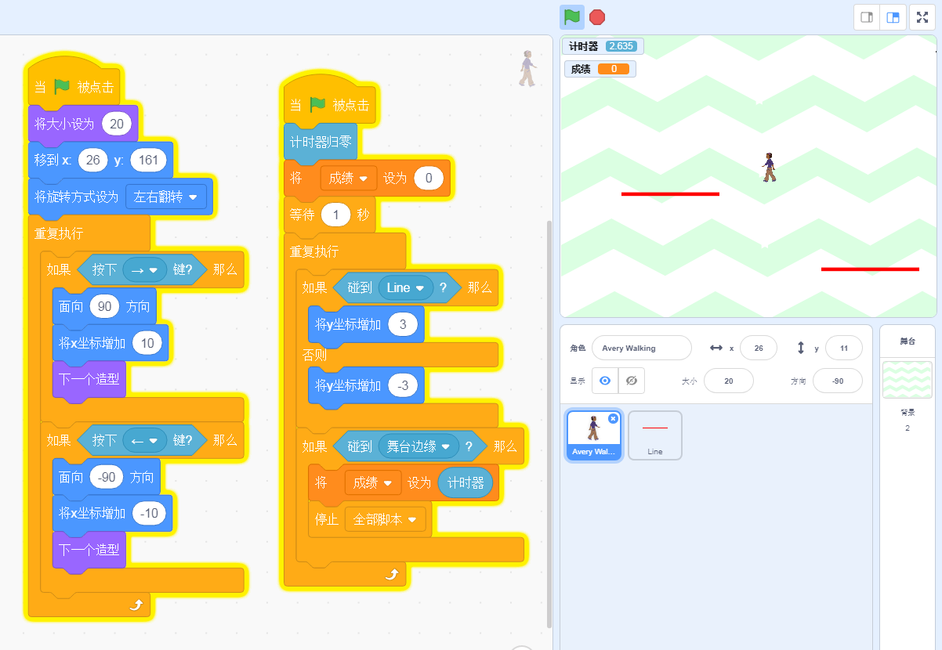The width and height of the screenshot is (942, 650).
Task: Click 成绩 variable monitor on stage
Action: pyautogui.click(x=600, y=69)
